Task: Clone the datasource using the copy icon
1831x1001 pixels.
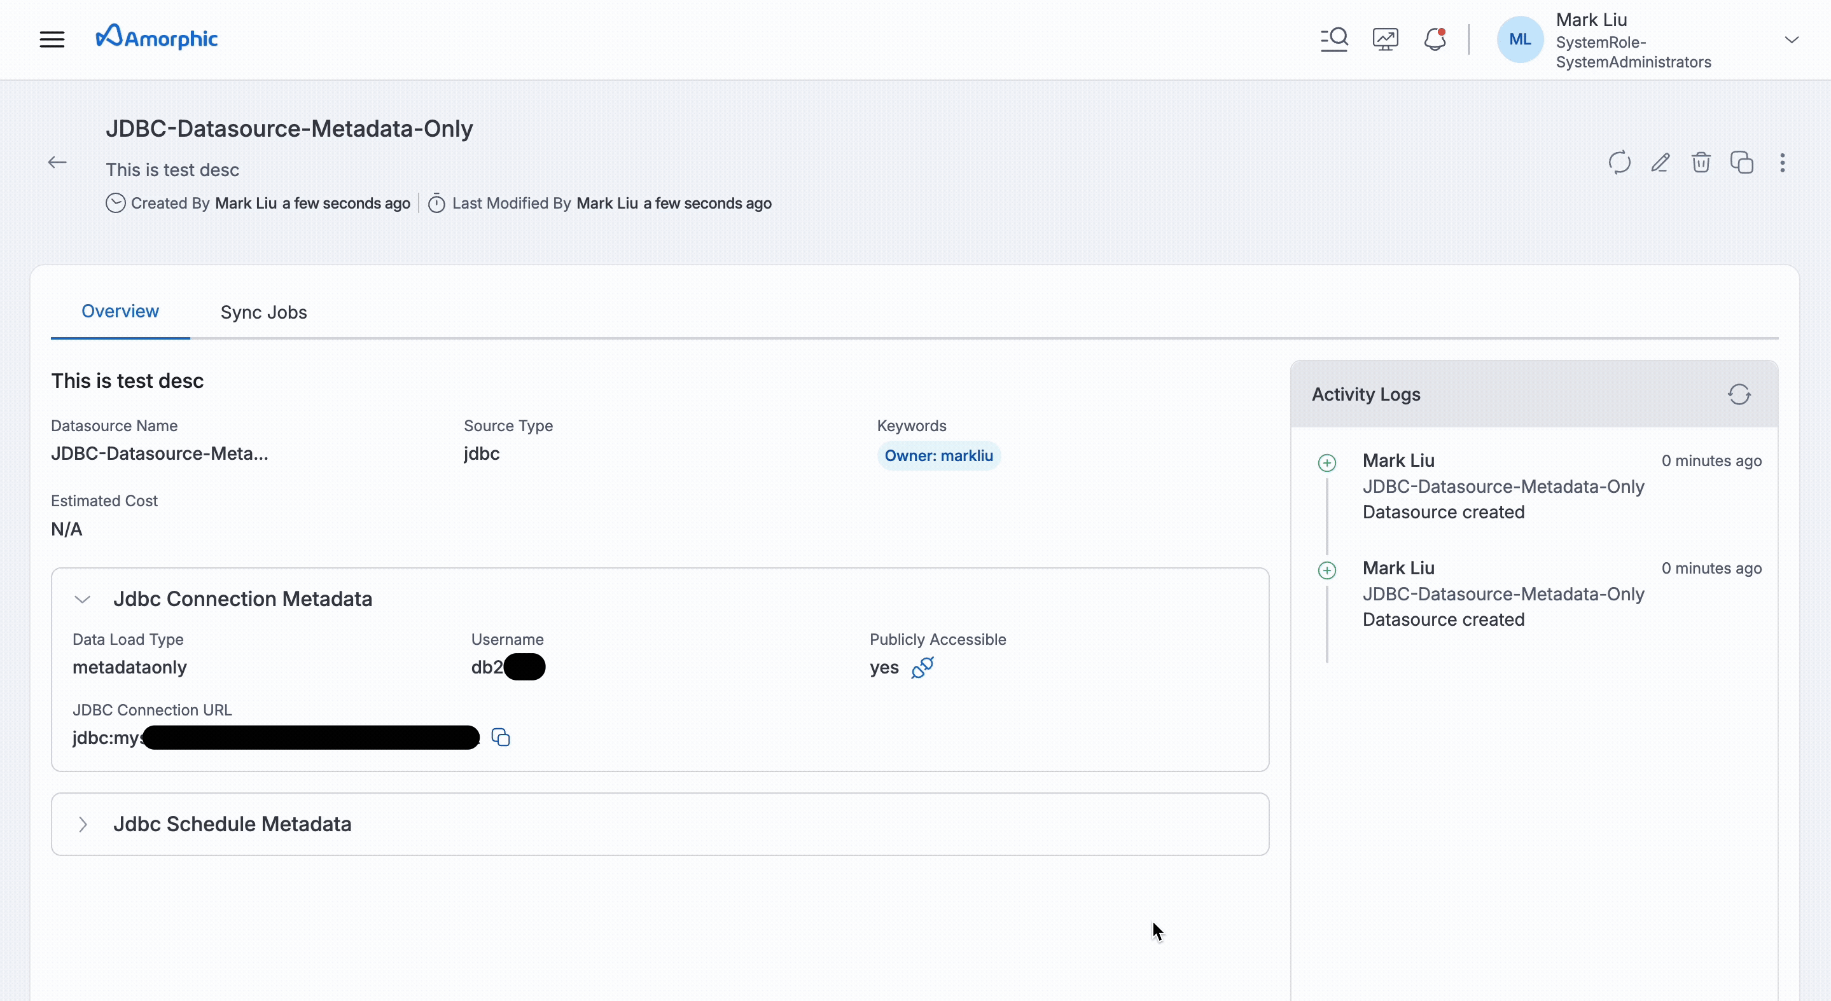Action: point(1742,163)
